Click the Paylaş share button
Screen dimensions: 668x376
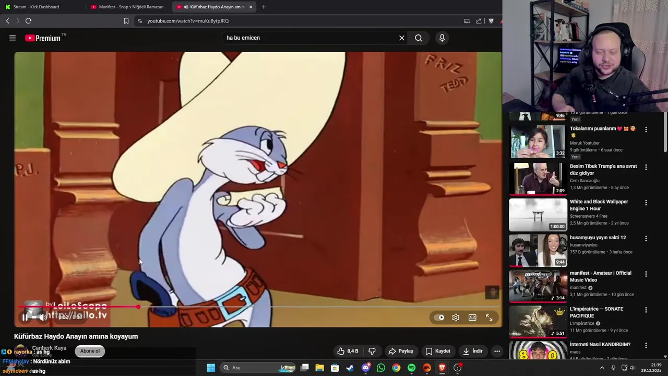[x=401, y=351]
